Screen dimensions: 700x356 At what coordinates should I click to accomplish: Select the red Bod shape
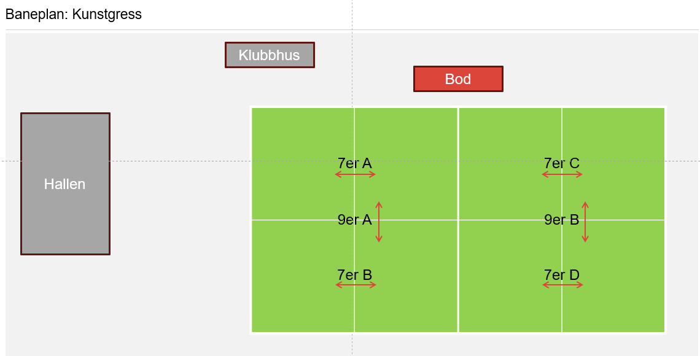coord(458,79)
